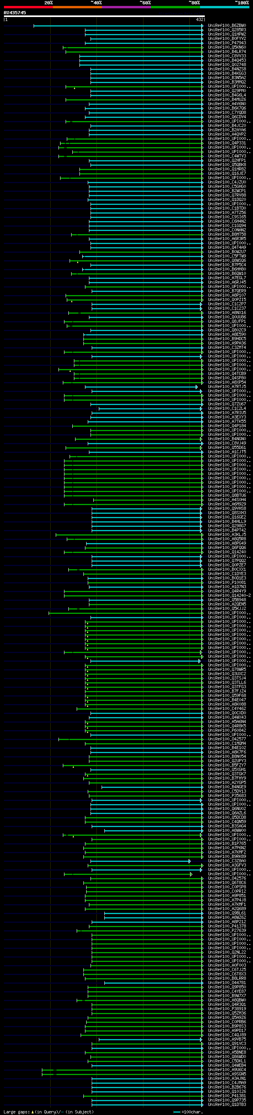This screenshot has height=1115, width=253.
Task: Click hit label UniRef100_Q2HFP1
Action: [227, 160]
